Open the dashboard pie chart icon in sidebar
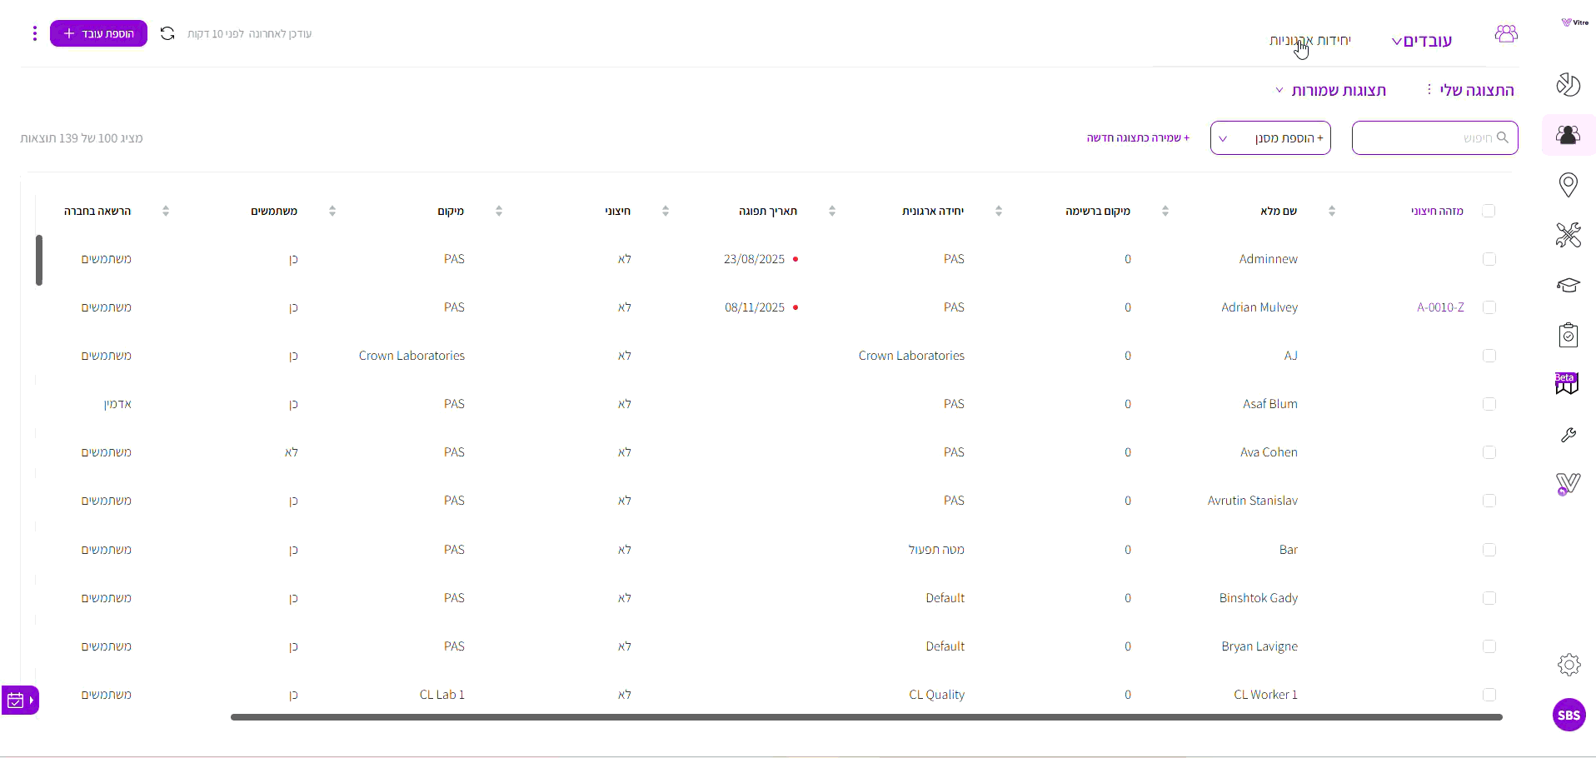The width and height of the screenshot is (1596, 758). 1568,84
